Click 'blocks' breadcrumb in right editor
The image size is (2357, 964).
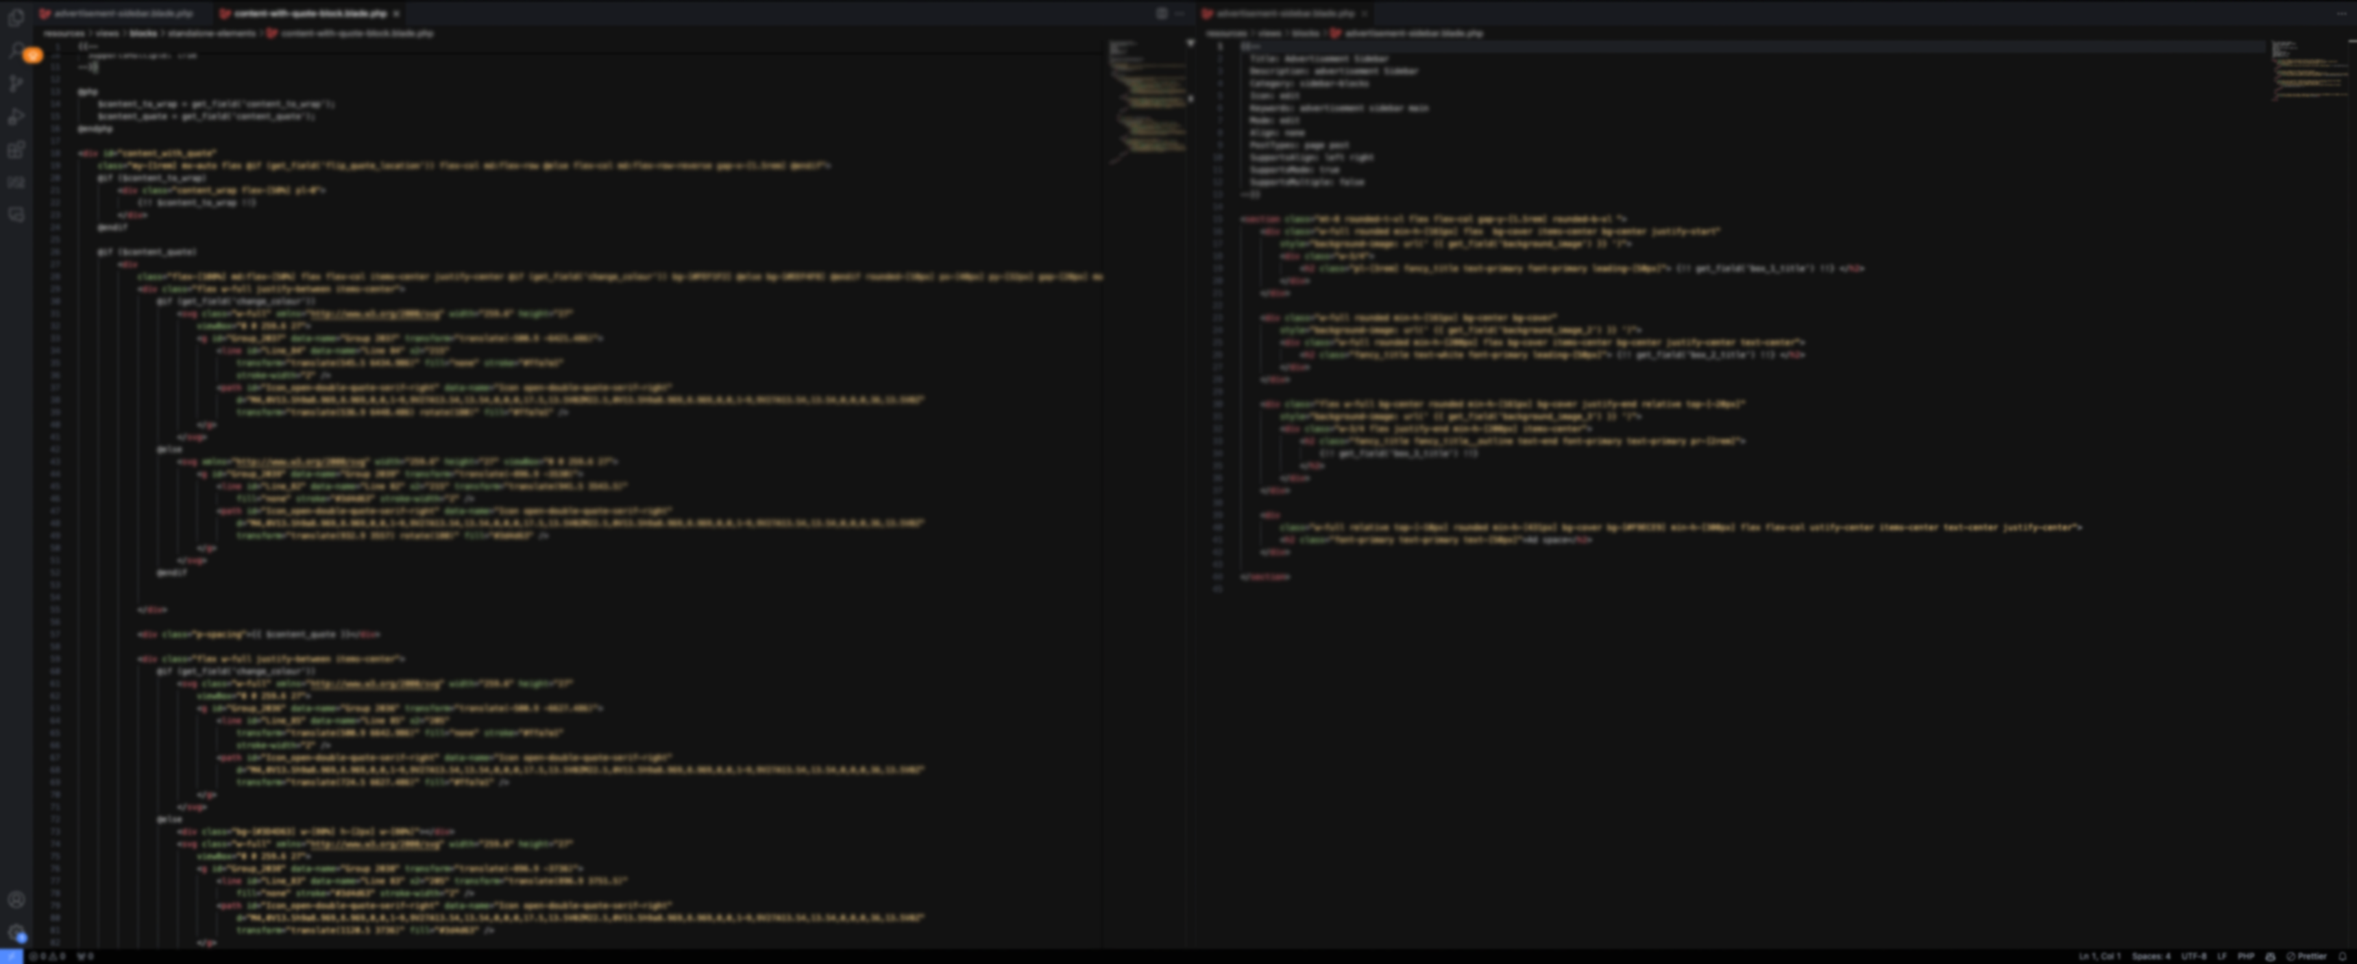click(x=1305, y=33)
